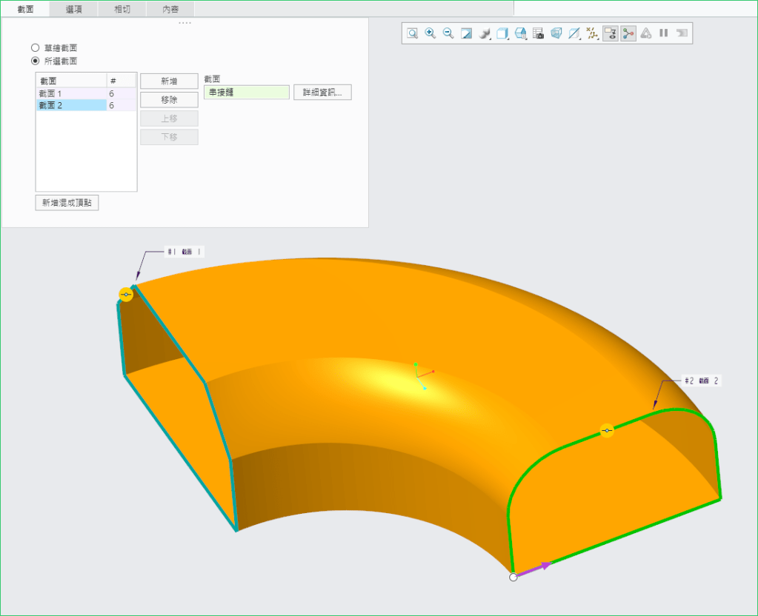Open the Saved Orientations dropdown

pos(502,33)
